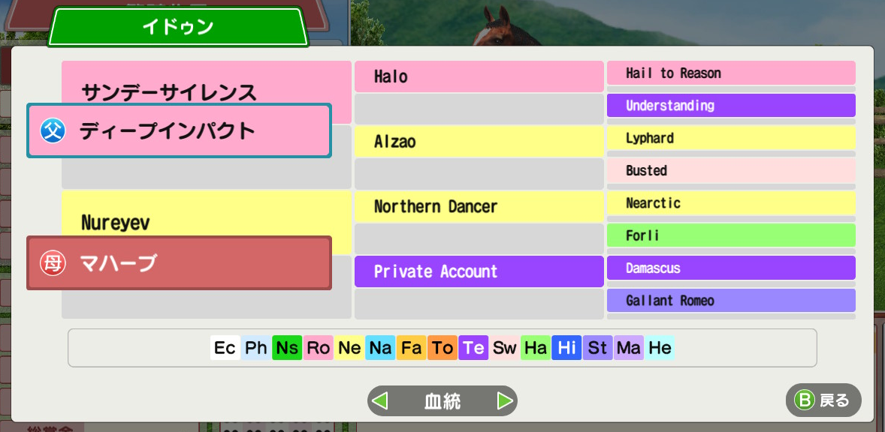885x432 pixels.
Task: Select the blue 父 icon on ディープインパクト
Action: click(x=53, y=131)
